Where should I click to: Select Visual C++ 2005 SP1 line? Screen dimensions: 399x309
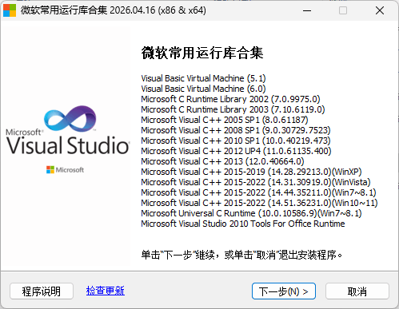point(225,120)
